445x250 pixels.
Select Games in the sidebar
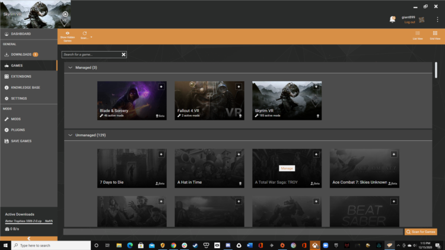pyautogui.click(x=28, y=66)
